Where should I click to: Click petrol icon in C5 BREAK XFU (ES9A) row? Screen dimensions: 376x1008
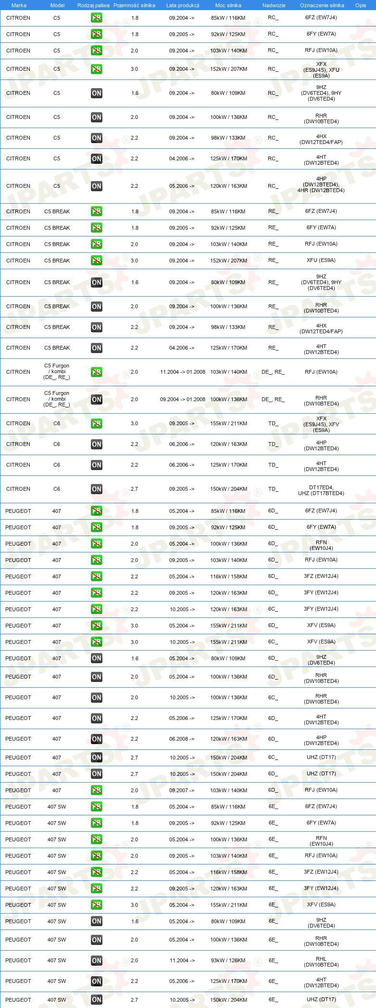[97, 261]
